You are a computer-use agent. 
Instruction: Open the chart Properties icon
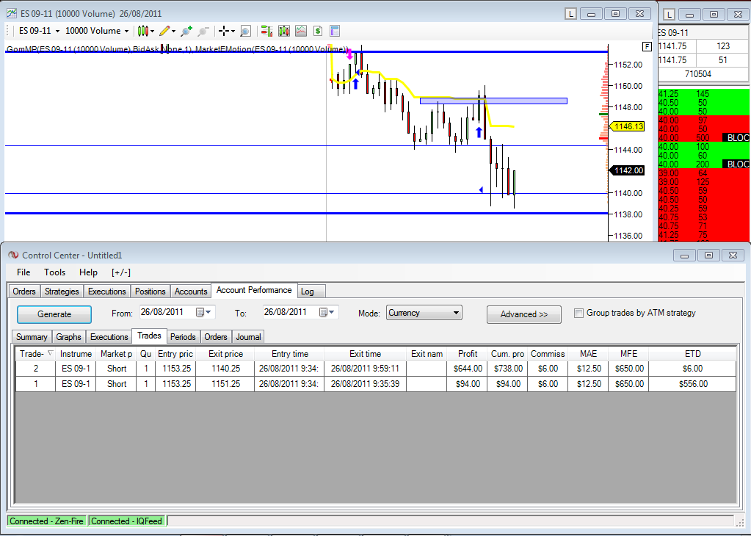click(335, 31)
